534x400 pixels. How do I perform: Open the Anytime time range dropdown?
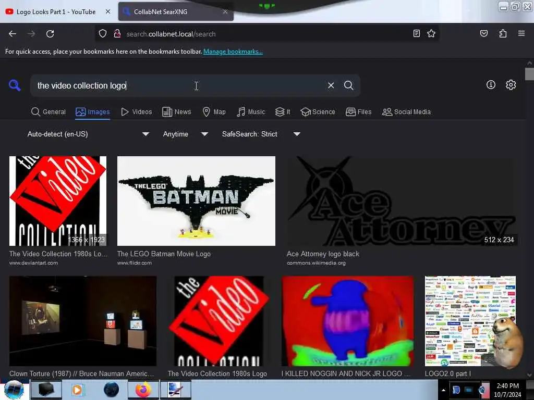pyautogui.click(x=185, y=134)
